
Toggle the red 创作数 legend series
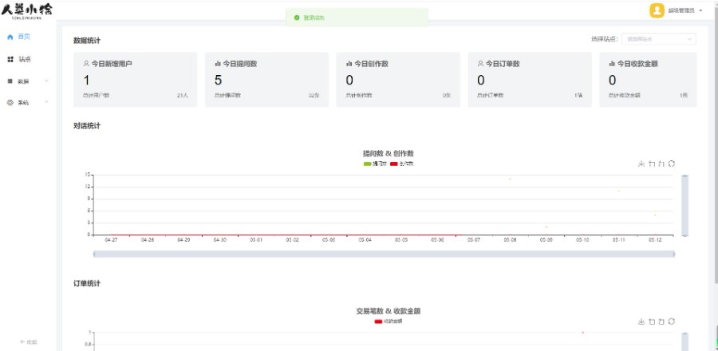point(402,164)
